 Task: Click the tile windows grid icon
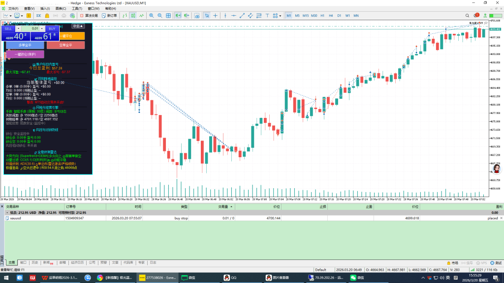click(168, 15)
